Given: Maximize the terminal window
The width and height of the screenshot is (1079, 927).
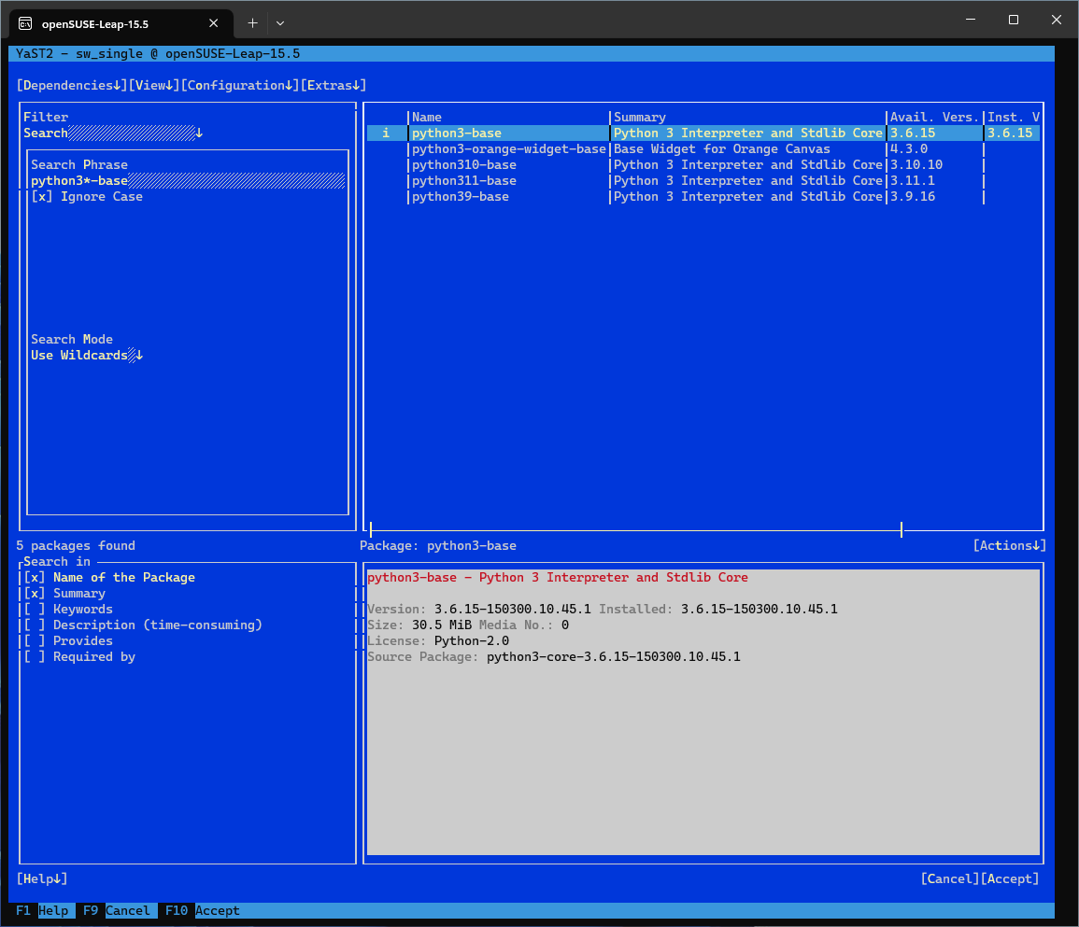Looking at the screenshot, I should [1013, 20].
